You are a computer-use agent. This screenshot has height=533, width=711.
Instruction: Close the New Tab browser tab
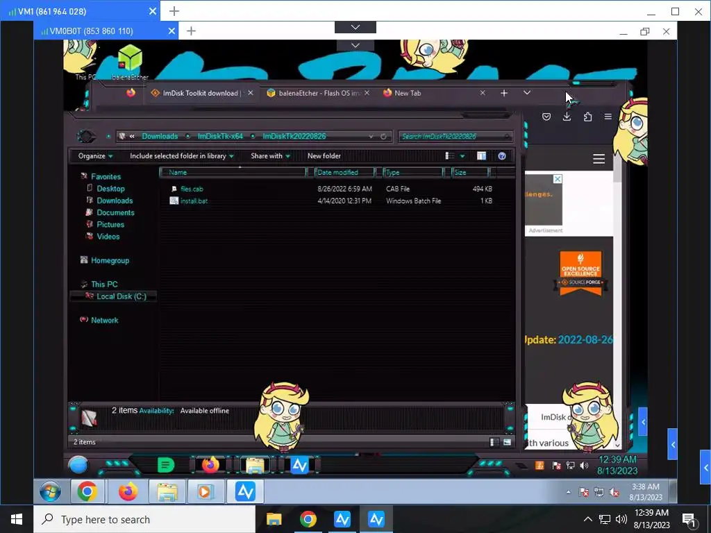pos(483,92)
